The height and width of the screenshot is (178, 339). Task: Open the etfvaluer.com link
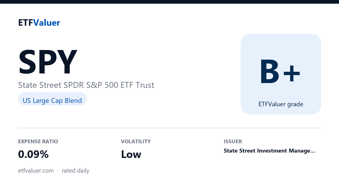[36, 171]
